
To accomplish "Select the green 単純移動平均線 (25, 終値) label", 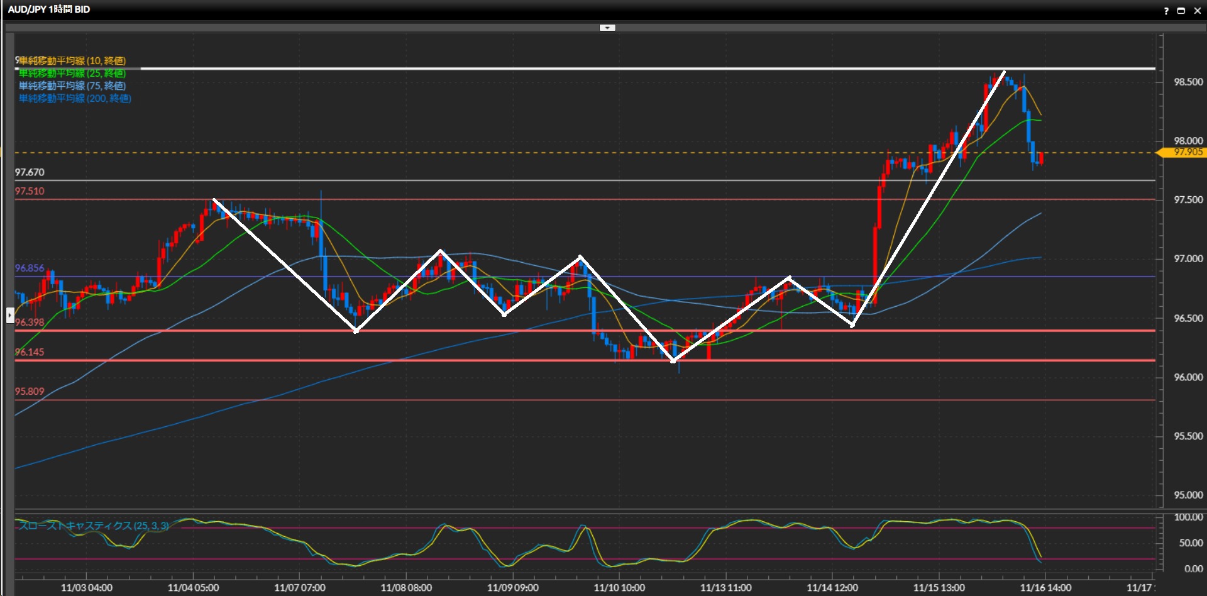I will click(x=72, y=74).
